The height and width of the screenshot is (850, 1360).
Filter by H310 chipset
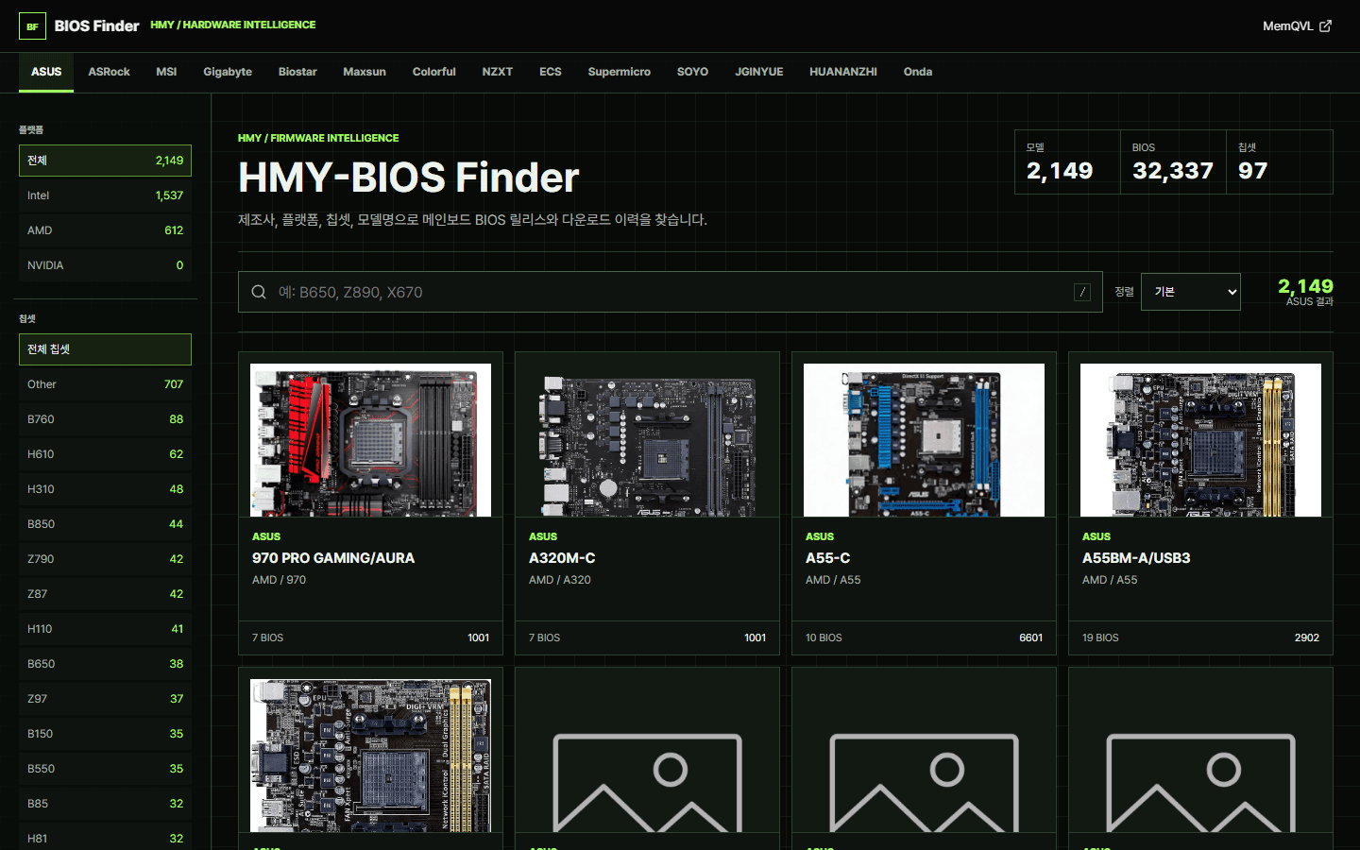[105, 489]
